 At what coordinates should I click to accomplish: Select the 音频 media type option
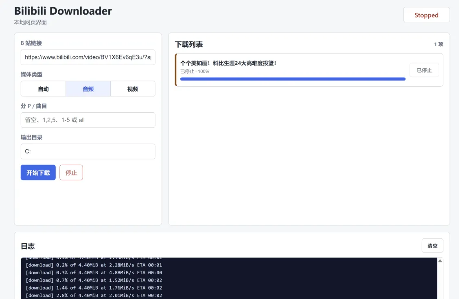coord(88,89)
